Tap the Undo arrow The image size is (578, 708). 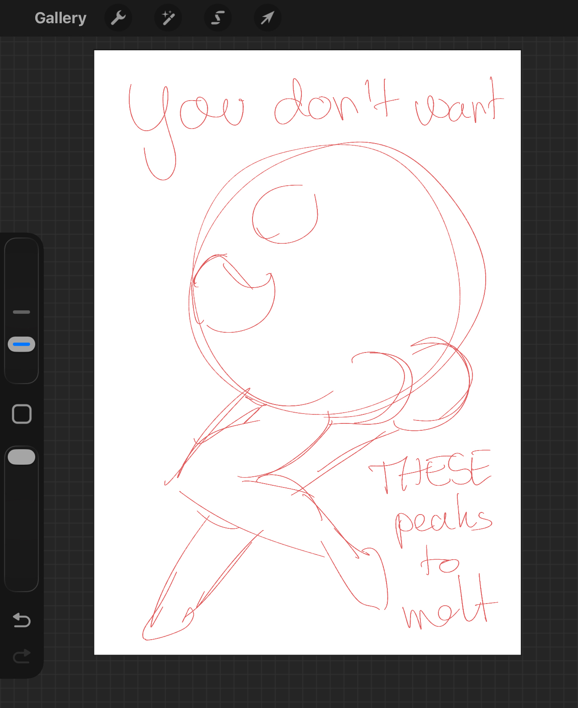(x=21, y=620)
